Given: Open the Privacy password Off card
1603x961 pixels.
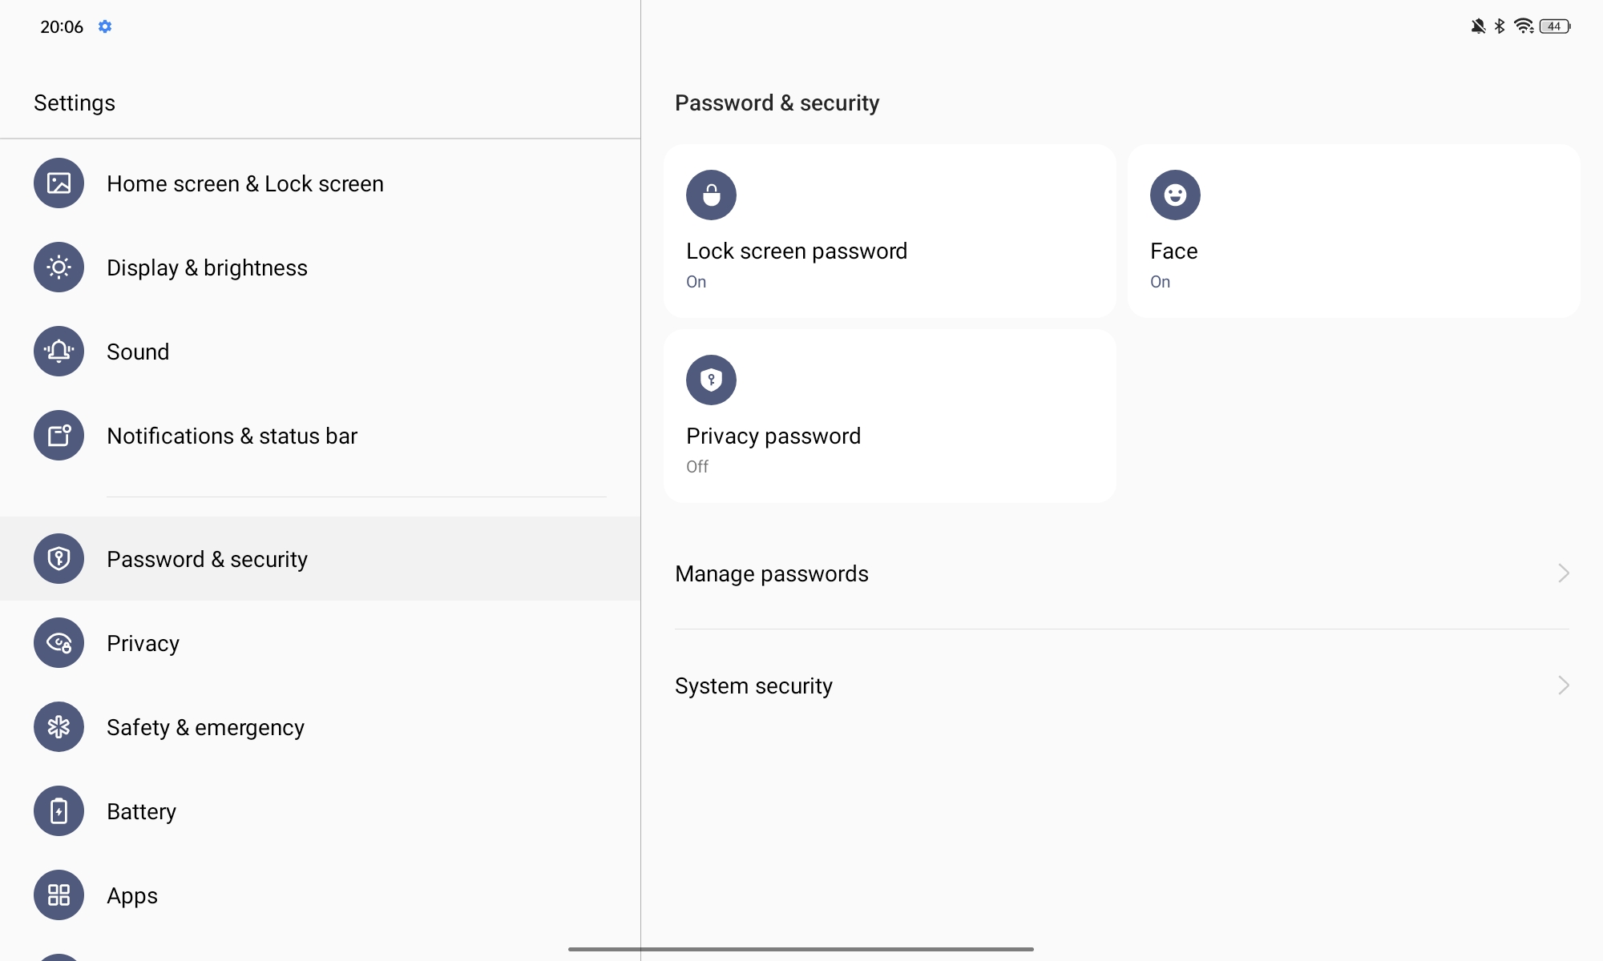Looking at the screenshot, I should click(890, 416).
